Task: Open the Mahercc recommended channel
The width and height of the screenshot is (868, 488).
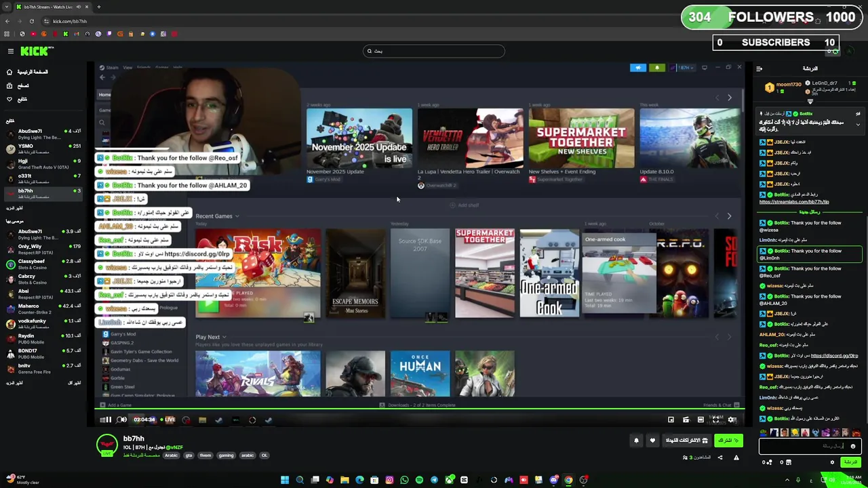Action: pyautogui.click(x=42, y=309)
